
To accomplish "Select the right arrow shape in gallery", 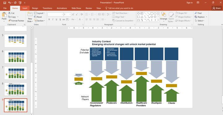I will 152,17.
